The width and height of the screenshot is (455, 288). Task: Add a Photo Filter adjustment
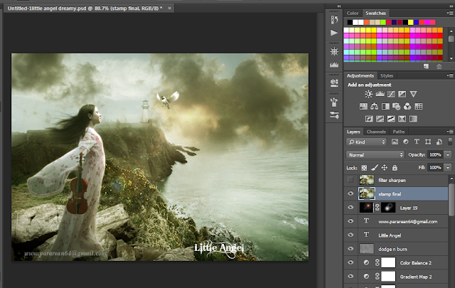click(397, 106)
